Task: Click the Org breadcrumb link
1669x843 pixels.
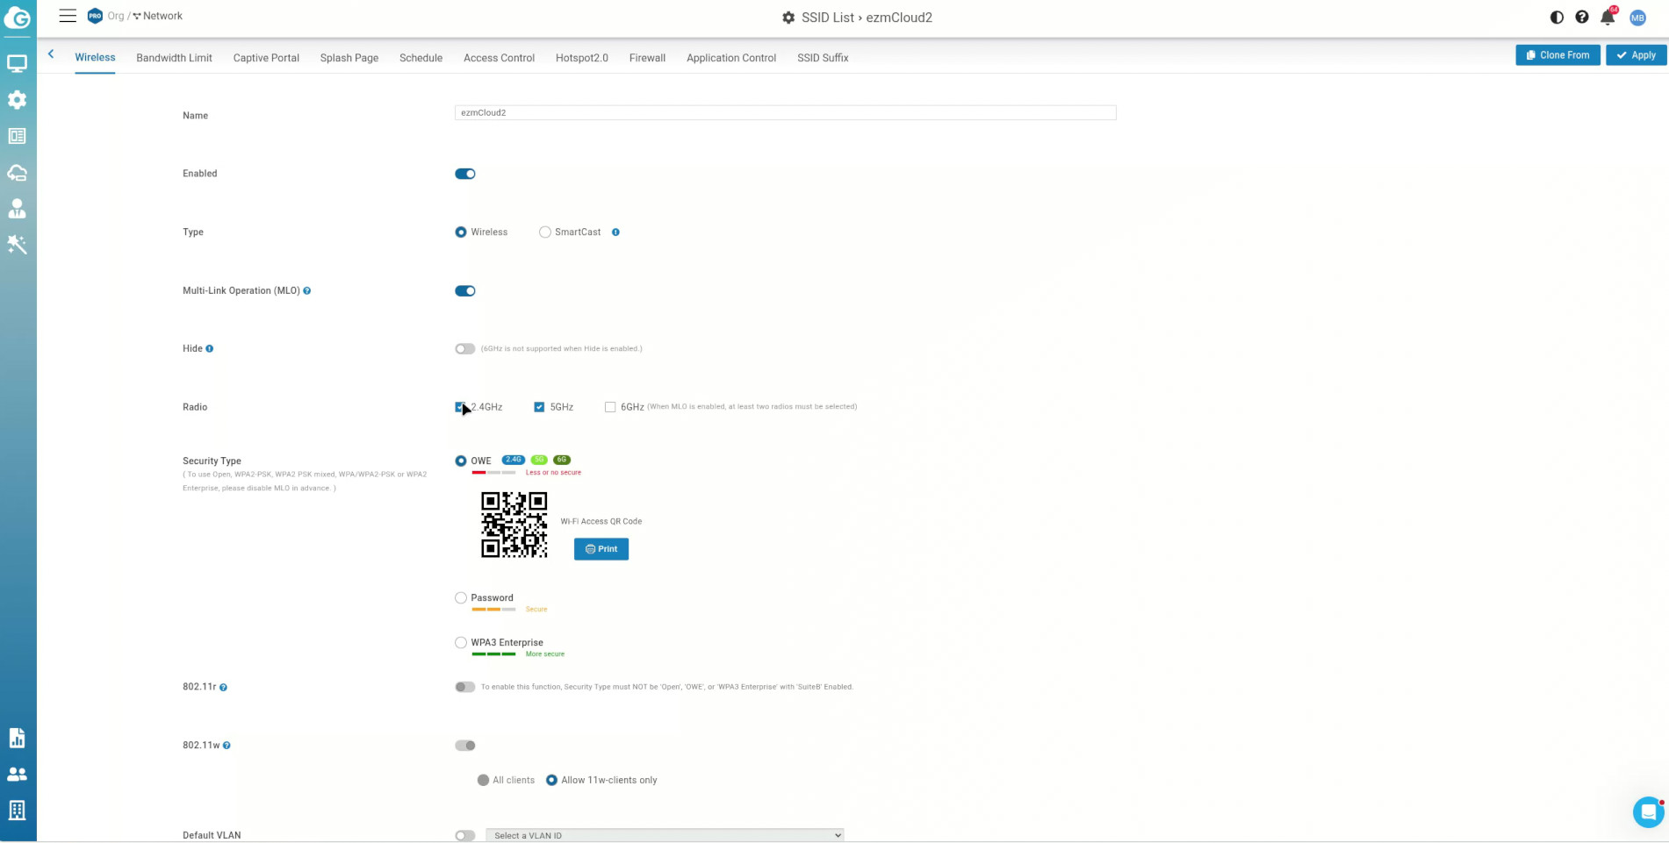Action: [115, 16]
